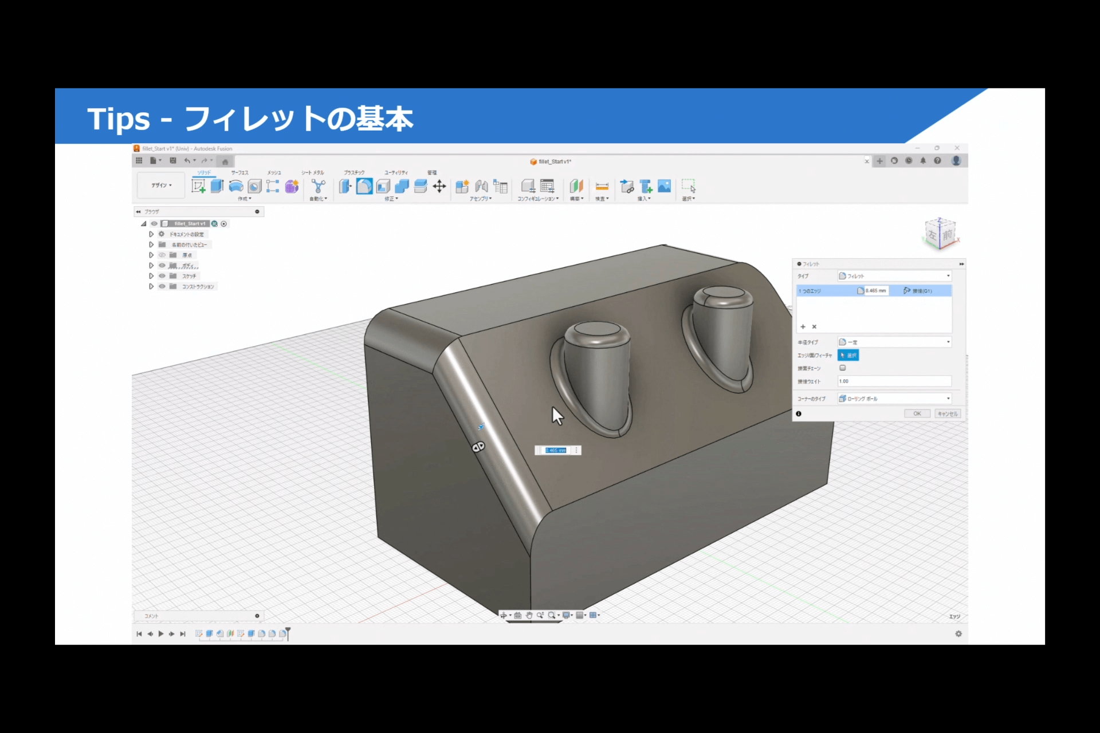This screenshot has height=733, width=1100.
Task: Hide the Construction (コンストラクション) folder eye
Action: pyautogui.click(x=162, y=286)
